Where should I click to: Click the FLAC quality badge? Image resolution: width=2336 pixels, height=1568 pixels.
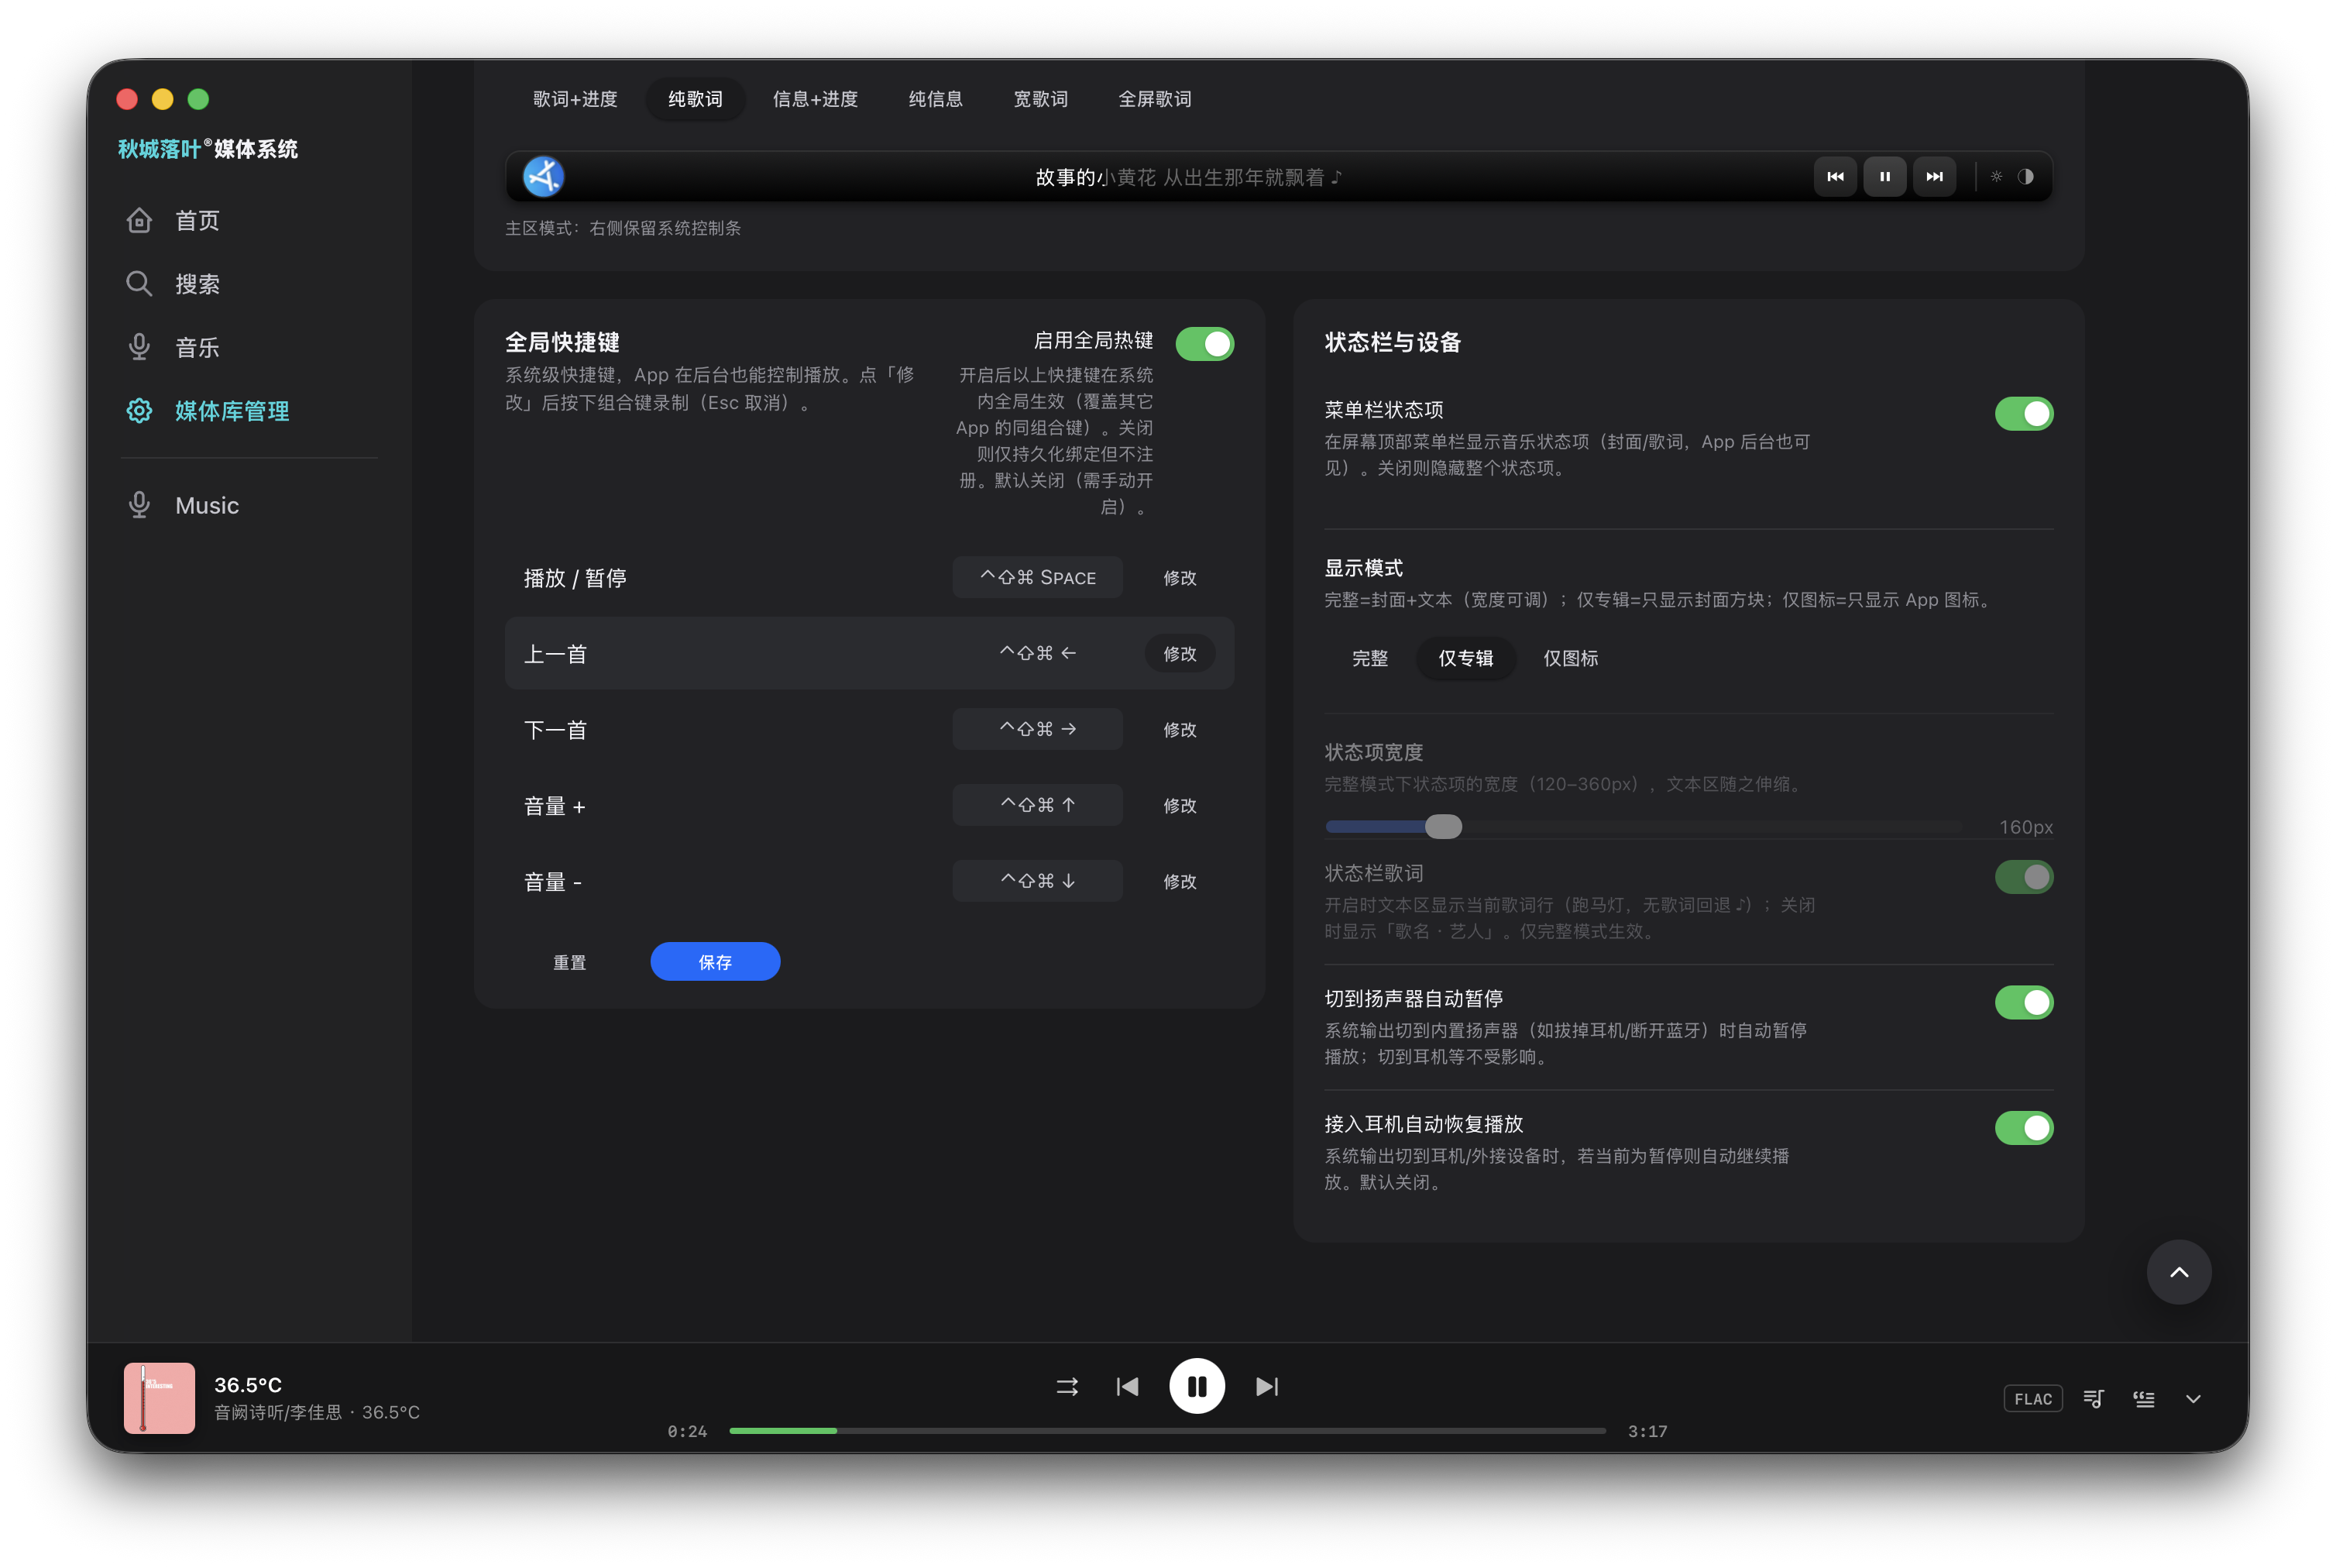[x=2032, y=1399]
